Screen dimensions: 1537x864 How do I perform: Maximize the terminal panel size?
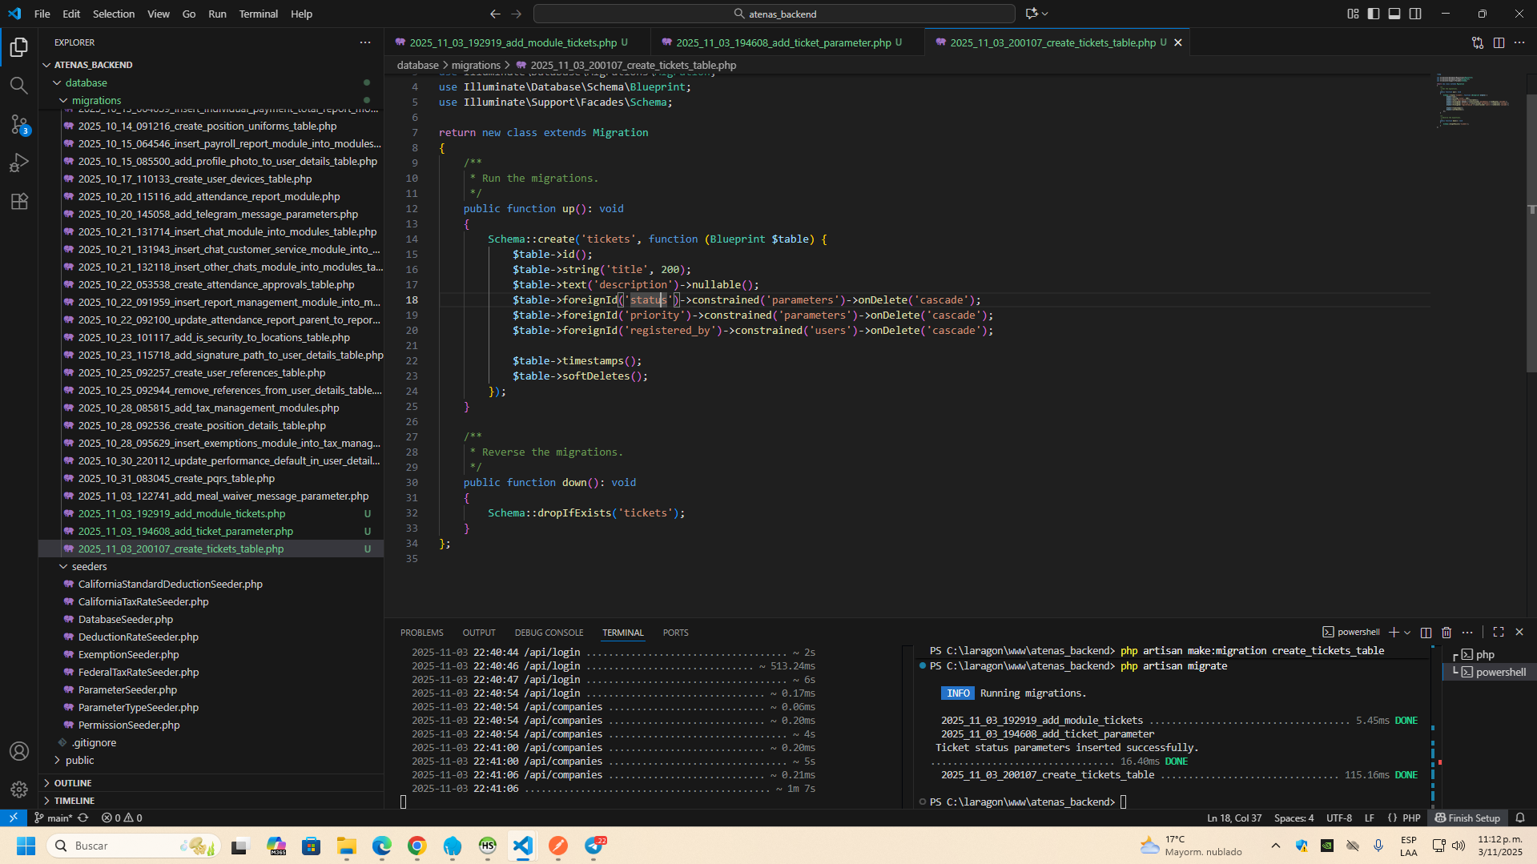point(1499,633)
